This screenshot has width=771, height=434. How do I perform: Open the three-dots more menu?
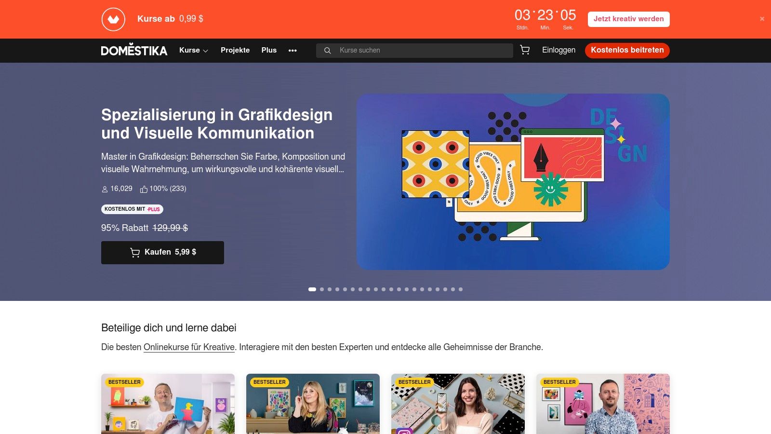coord(292,51)
